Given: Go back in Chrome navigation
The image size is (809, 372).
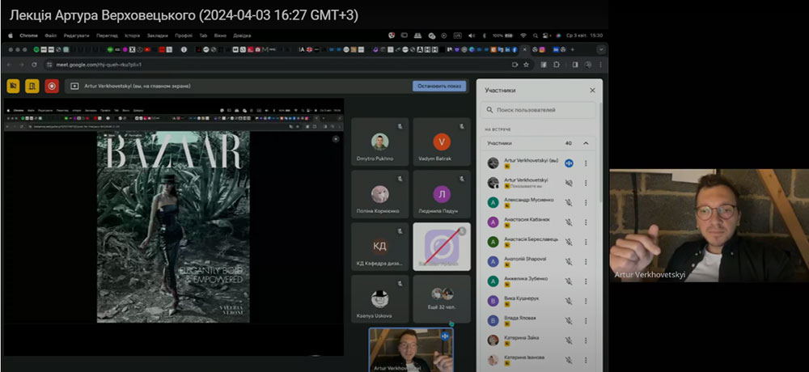Looking at the screenshot, I should (9, 65).
